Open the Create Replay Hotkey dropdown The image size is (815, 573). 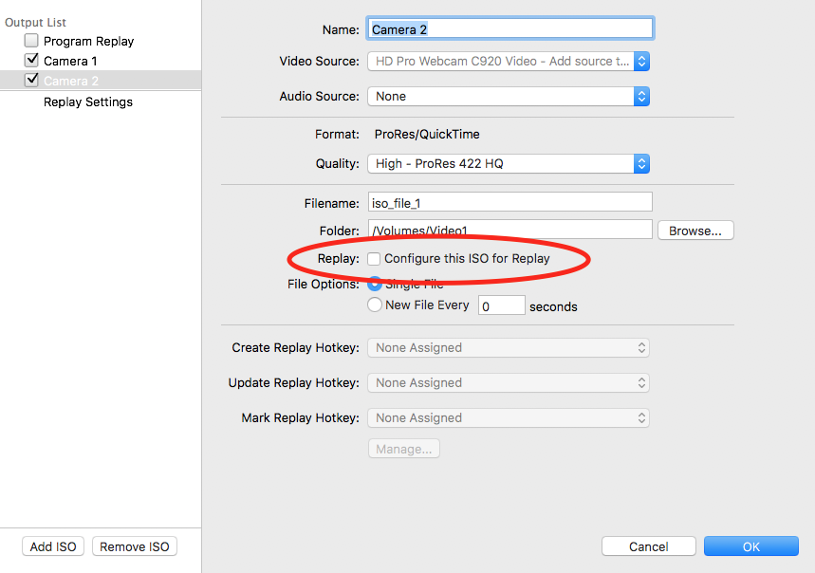[x=508, y=347]
